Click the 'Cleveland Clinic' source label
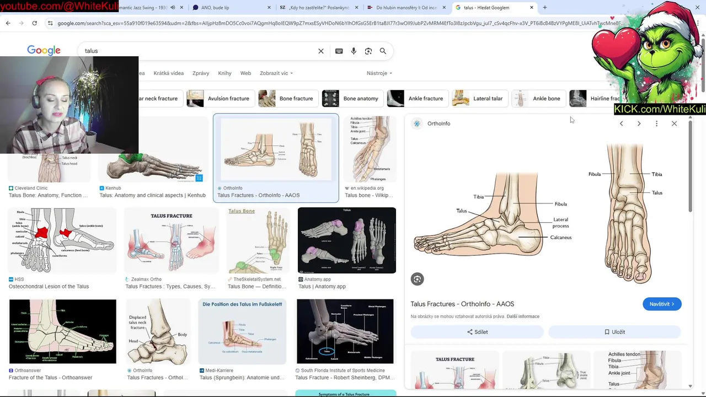 [31, 188]
